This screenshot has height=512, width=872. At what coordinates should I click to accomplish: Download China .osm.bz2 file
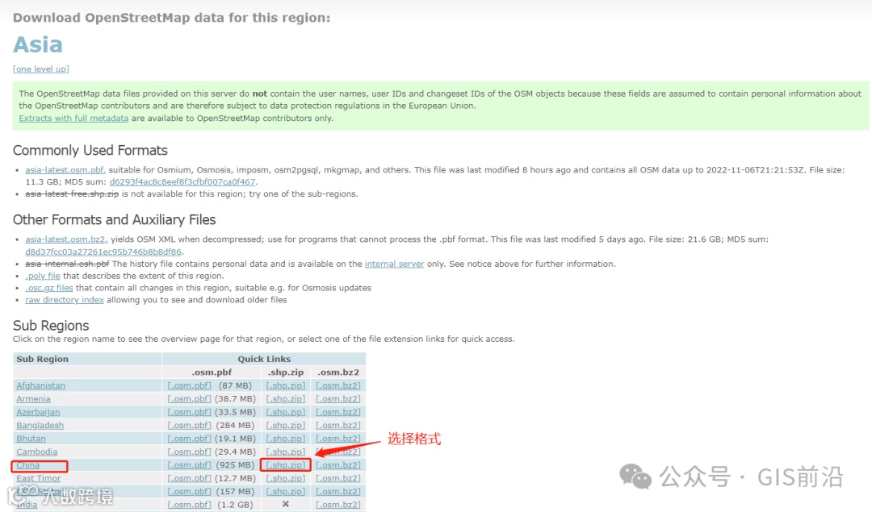tap(338, 465)
